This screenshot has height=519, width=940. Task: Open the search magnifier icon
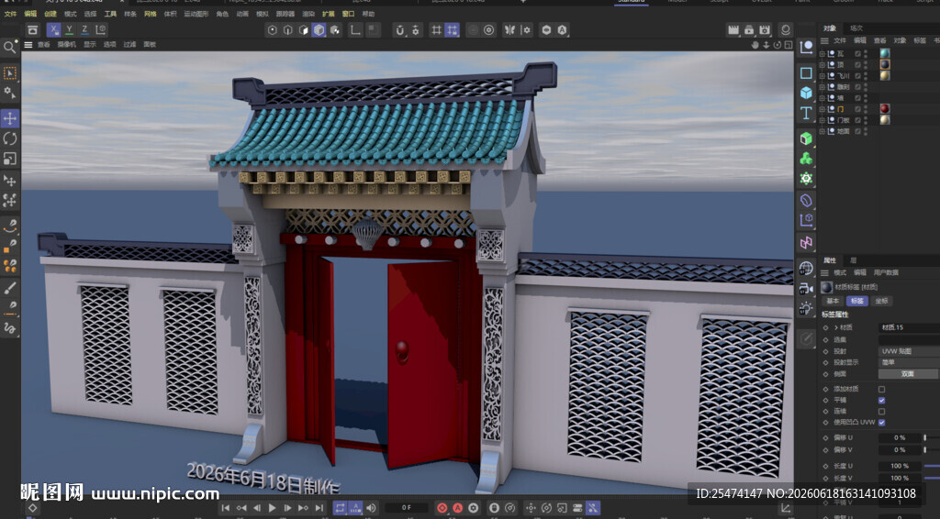coord(9,48)
